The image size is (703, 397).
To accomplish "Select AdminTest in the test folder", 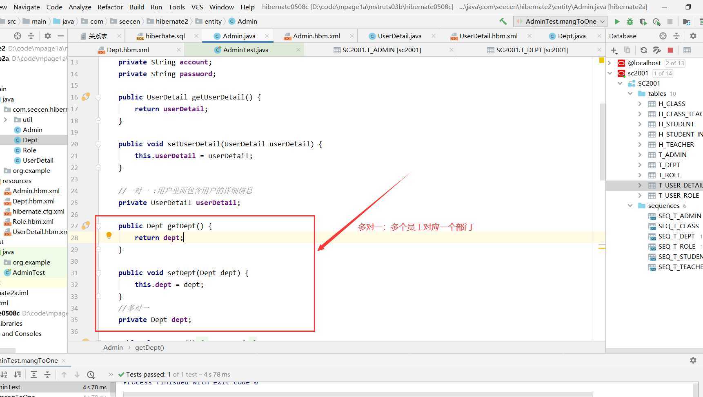I will click(29, 272).
